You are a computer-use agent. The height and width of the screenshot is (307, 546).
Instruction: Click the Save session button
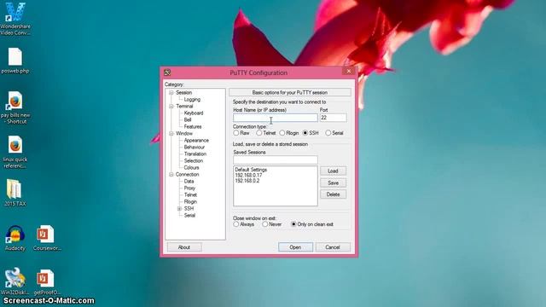tap(333, 182)
